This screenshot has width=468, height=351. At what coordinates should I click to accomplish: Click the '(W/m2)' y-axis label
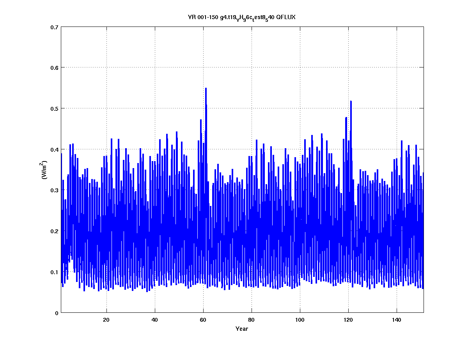[44, 170]
